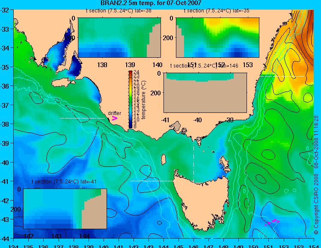Image resolution: width=321 pixels, height=248 pixels.
Task: Open the lon=146 temperature section inset plot
Action: [205, 93]
